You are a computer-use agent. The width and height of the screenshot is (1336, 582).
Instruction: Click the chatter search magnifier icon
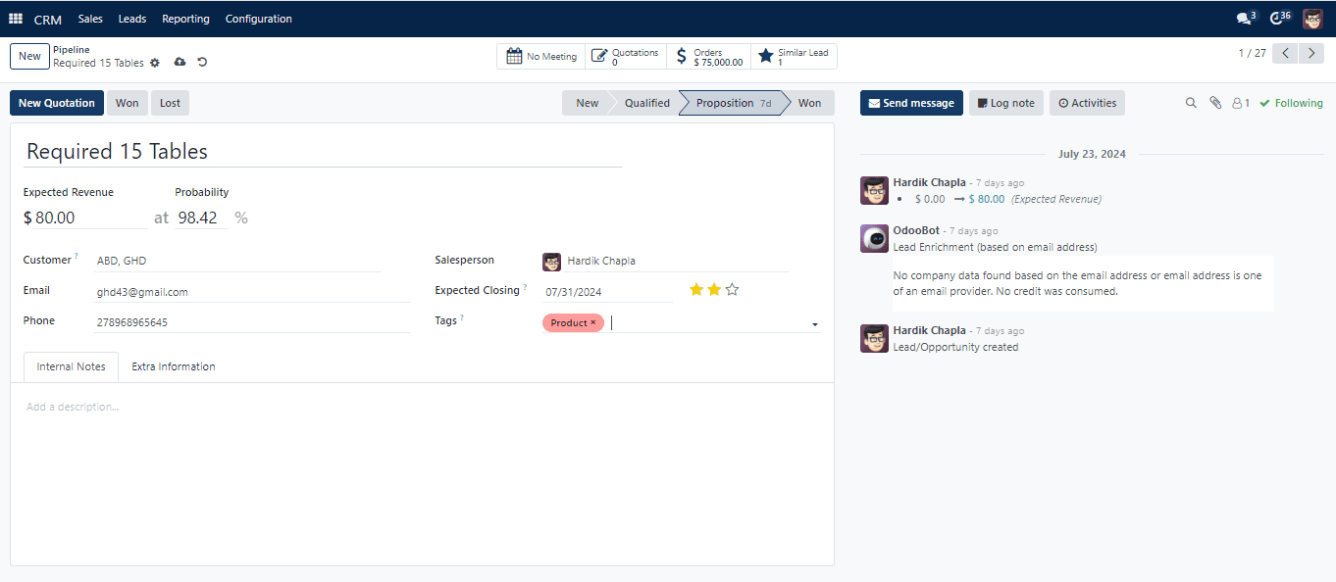point(1191,103)
